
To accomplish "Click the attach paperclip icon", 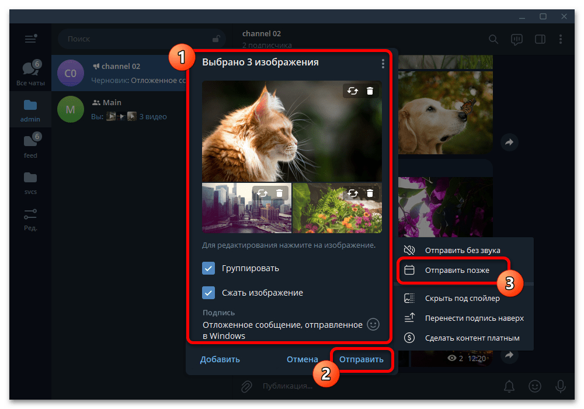I will pyautogui.click(x=246, y=386).
